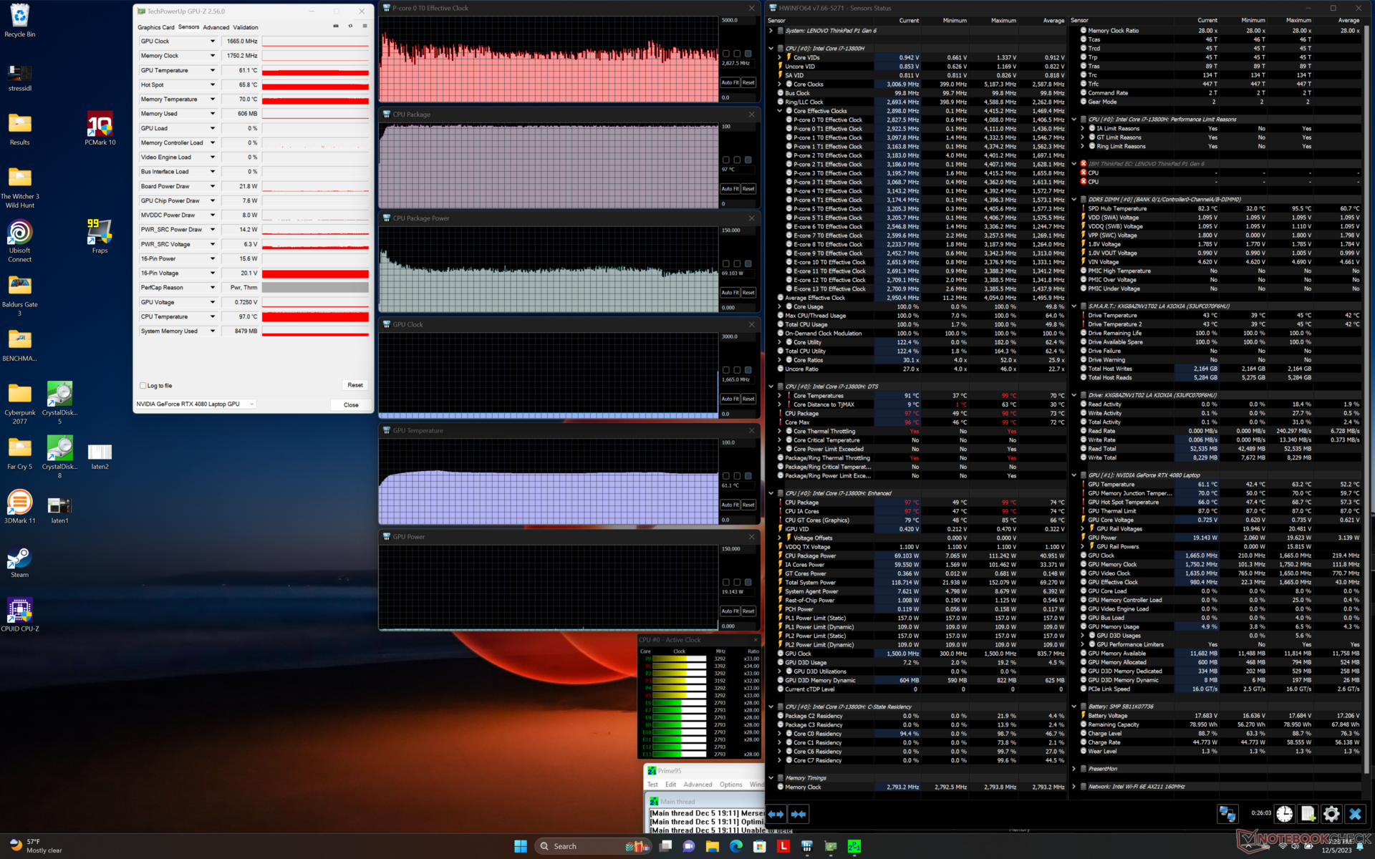Click the HWiNFO log file icon
Viewport: 1375px width, 859px height.
[x=1308, y=814]
